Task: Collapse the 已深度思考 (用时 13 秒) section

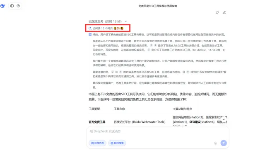Action: click(108, 22)
